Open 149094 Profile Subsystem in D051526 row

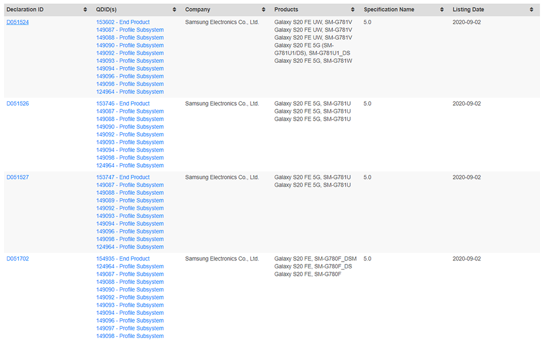[130, 150]
